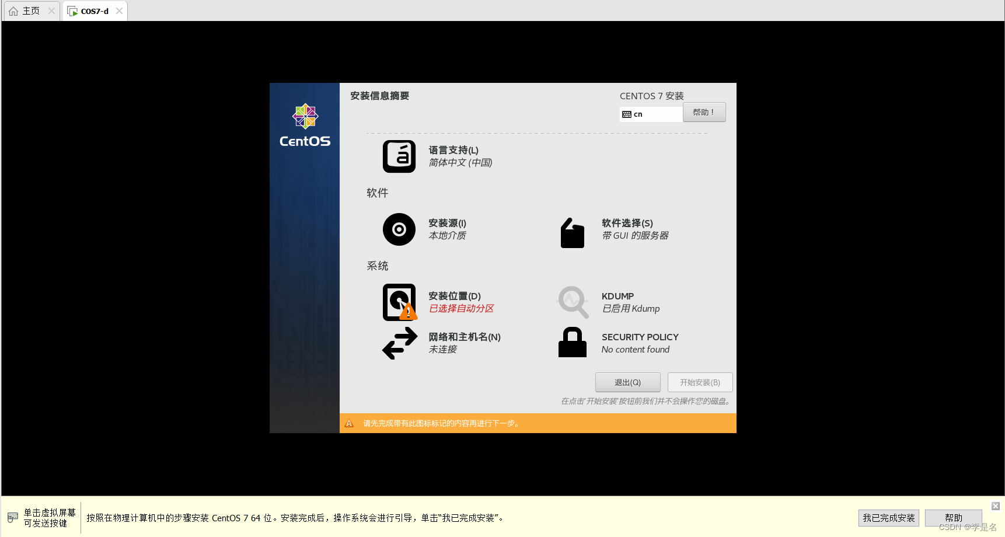1005x537 pixels.
Task: Click the 开始安装(B) button
Action: click(x=700, y=382)
